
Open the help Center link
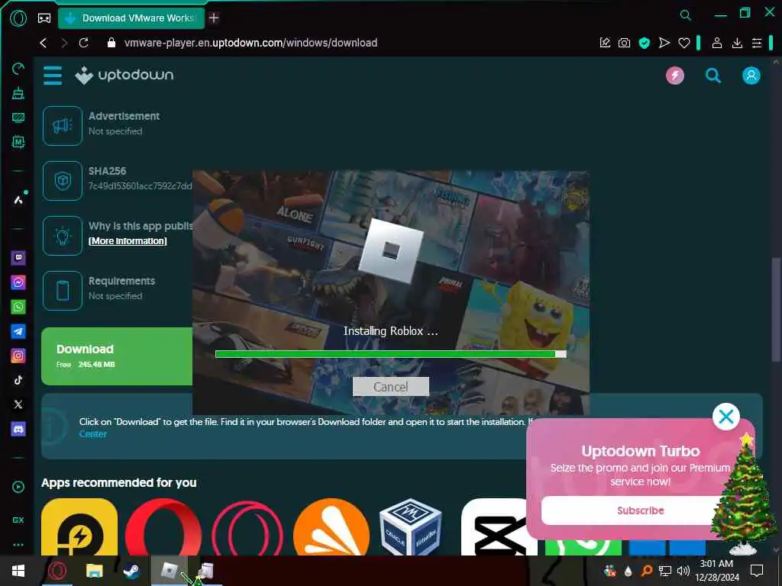[92, 434]
